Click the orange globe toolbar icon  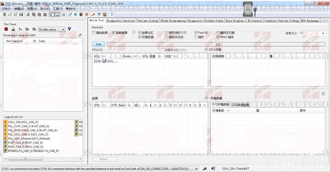(x=87, y=14)
